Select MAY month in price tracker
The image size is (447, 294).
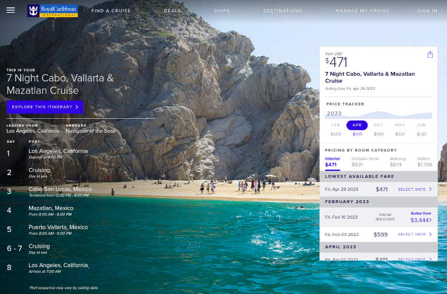coord(400,129)
